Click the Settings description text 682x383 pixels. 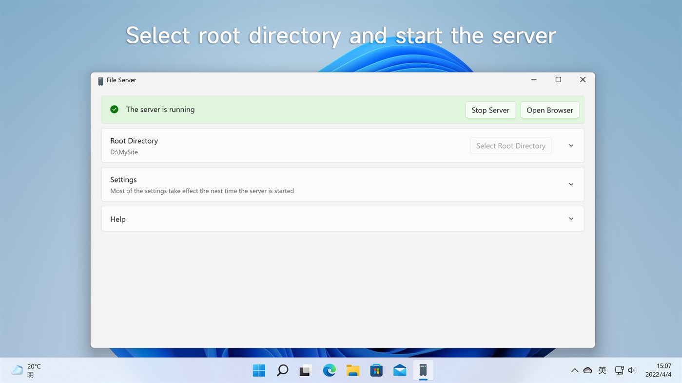(x=202, y=191)
